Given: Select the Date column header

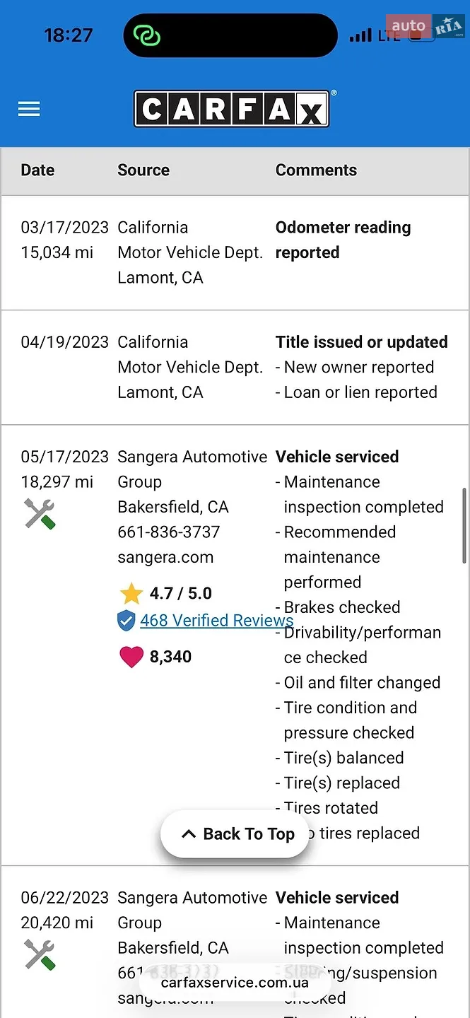Looking at the screenshot, I should [37, 170].
